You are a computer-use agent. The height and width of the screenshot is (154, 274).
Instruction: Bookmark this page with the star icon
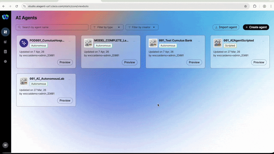pos(246,6)
